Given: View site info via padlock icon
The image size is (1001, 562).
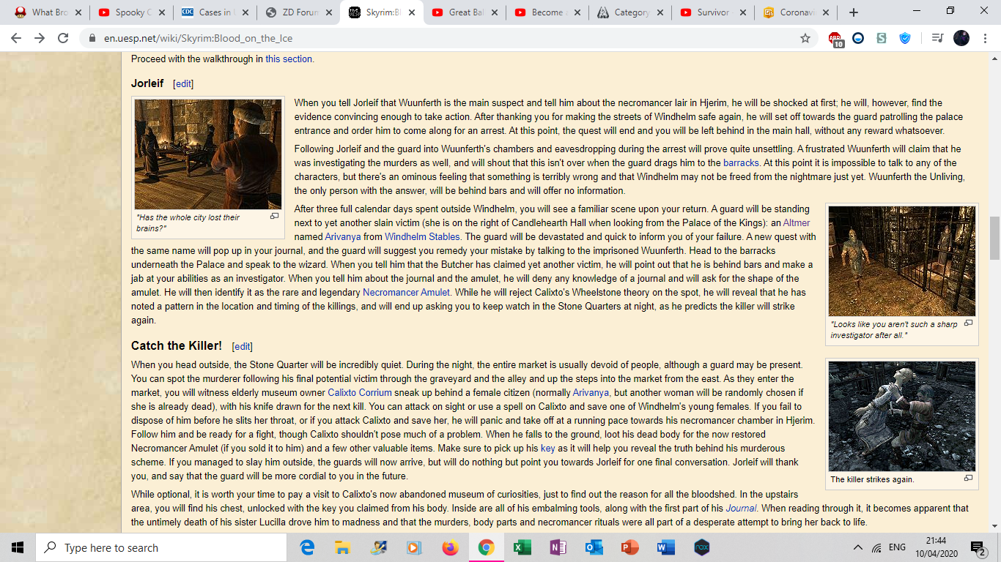Looking at the screenshot, I should click(x=92, y=38).
